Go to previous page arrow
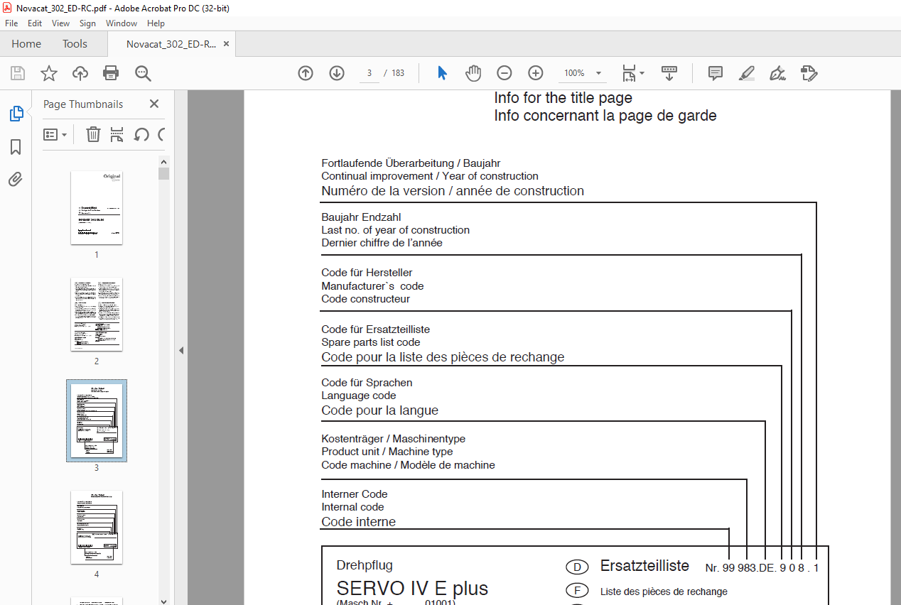The image size is (901, 605). click(306, 73)
